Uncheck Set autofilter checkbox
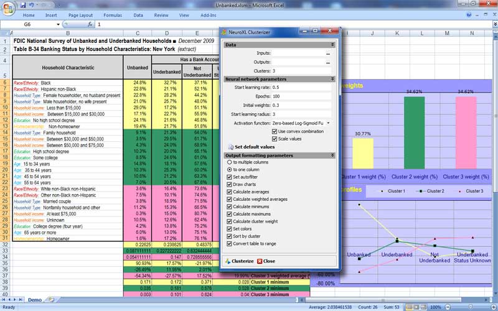This screenshot has width=498, height=311. click(229, 177)
